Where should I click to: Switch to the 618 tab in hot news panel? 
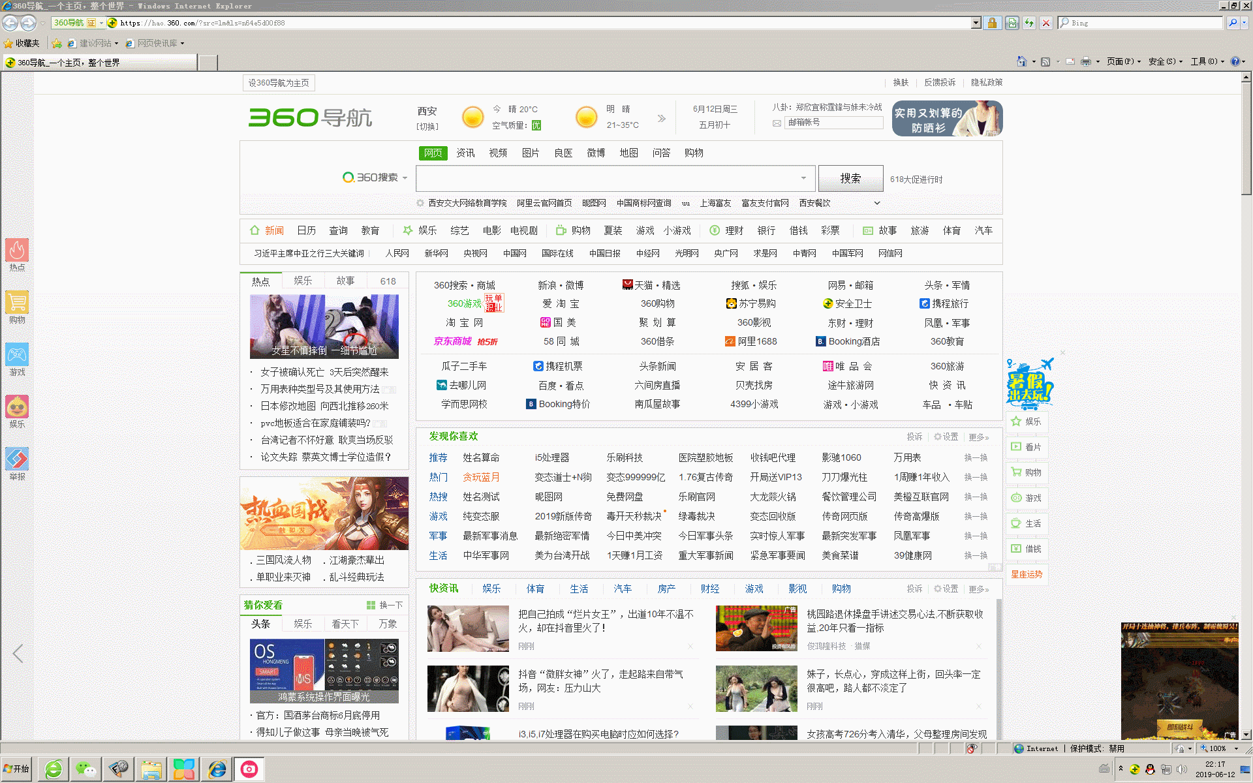tap(388, 281)
